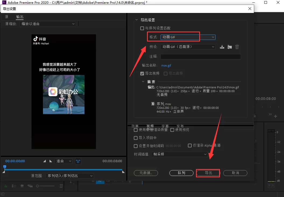The image size is (284, 197).
Task: Toggle the aspect ratio correction icon
Action: (x=78, y=161)
